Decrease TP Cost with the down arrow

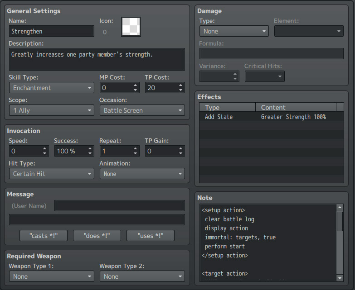180,90
